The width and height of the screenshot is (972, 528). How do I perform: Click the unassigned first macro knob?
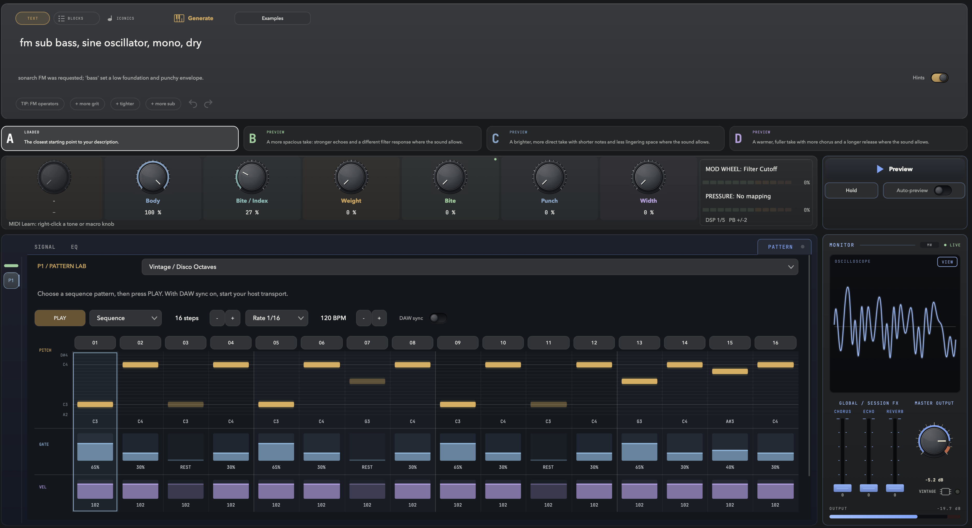(54, 177)
